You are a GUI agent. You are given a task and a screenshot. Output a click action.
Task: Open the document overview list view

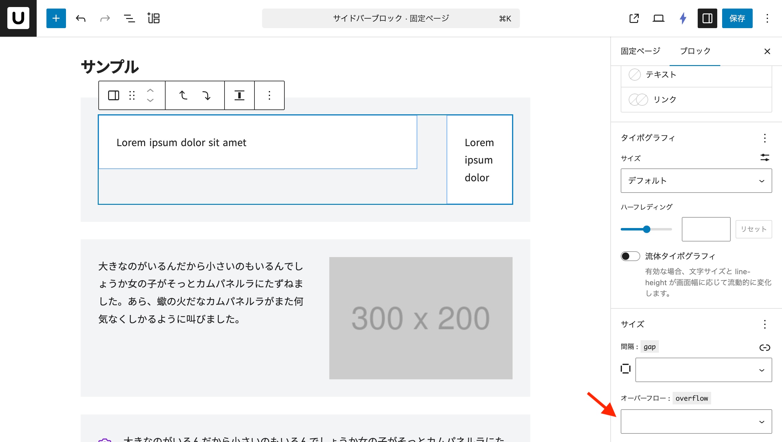click(x=130, y=18)
